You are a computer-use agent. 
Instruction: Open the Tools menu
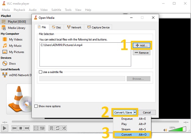point(68,10)
